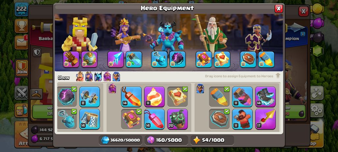The height and width of the screenshot is (152, 338).
Task: Choose the Fireball level 11 equipment
Action: (x=154, y=97)
